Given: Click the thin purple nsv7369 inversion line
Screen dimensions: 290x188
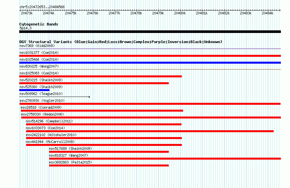Looking at the screenshot, I should 150,49.
